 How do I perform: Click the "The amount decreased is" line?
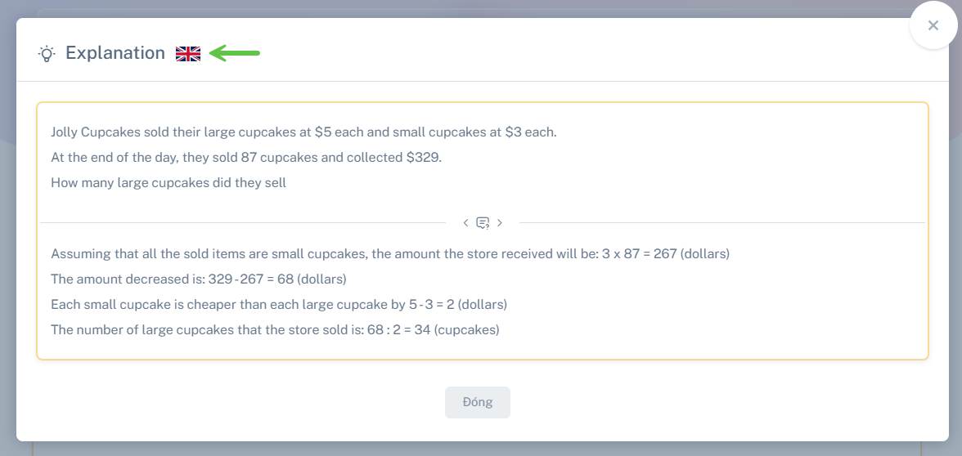[198, 279]
